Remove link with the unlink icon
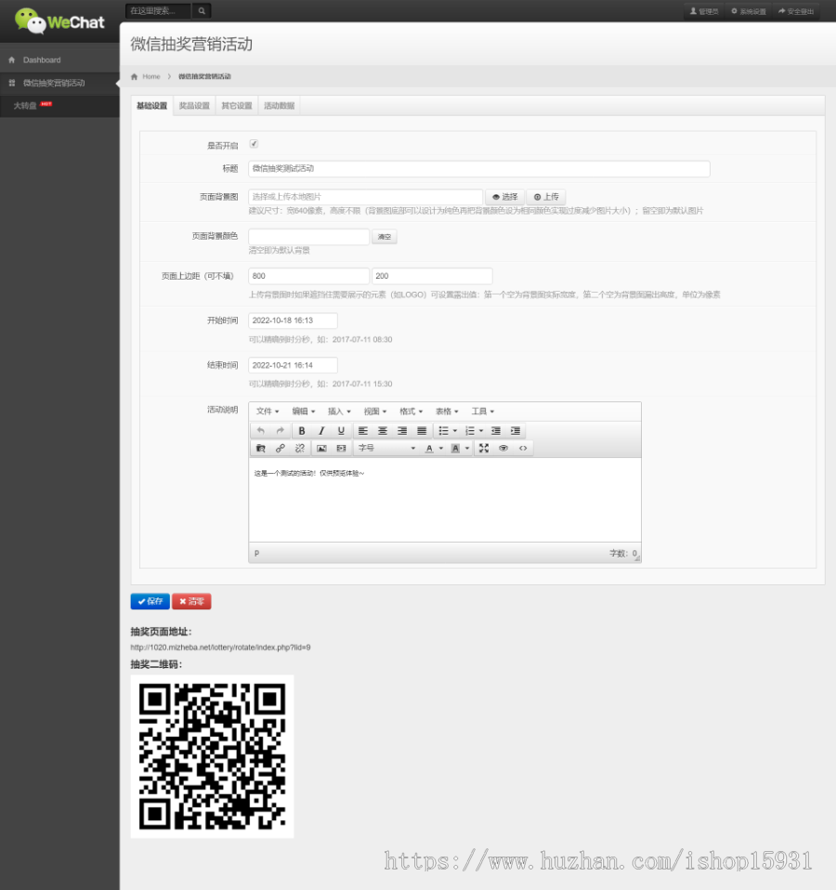 tap(300, 448)
